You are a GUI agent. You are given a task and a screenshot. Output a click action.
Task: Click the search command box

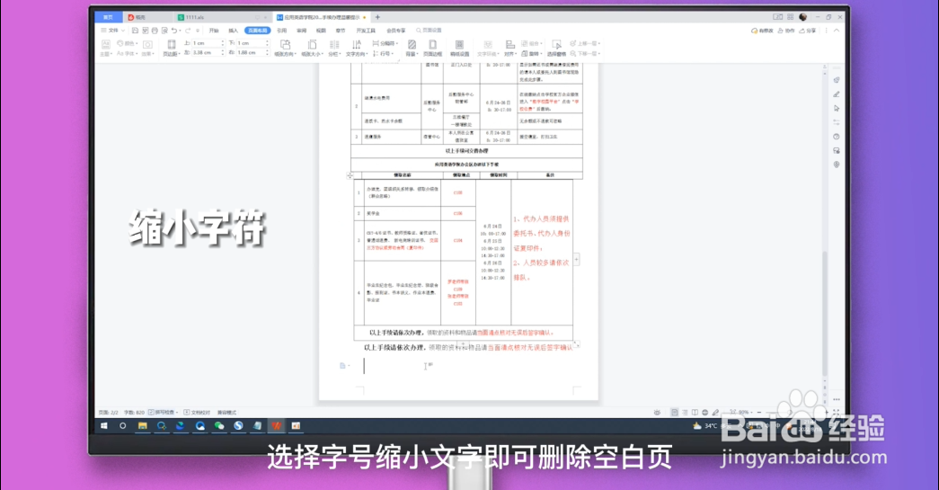click(430, 31)
